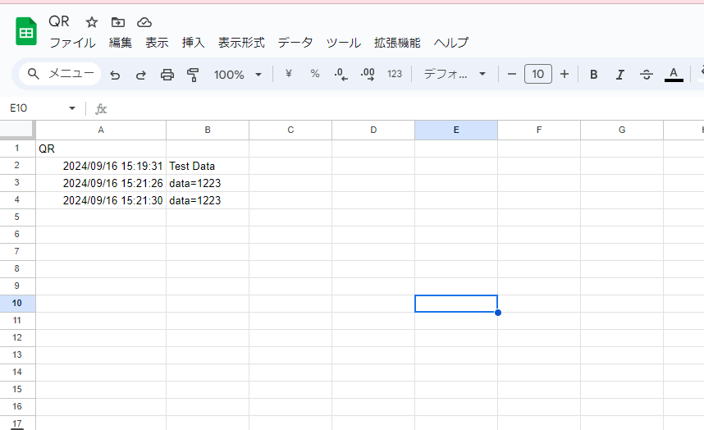Toggle italic formatting
The width and height of the screenshot is (704, 430).
click(x=620, y=75)
